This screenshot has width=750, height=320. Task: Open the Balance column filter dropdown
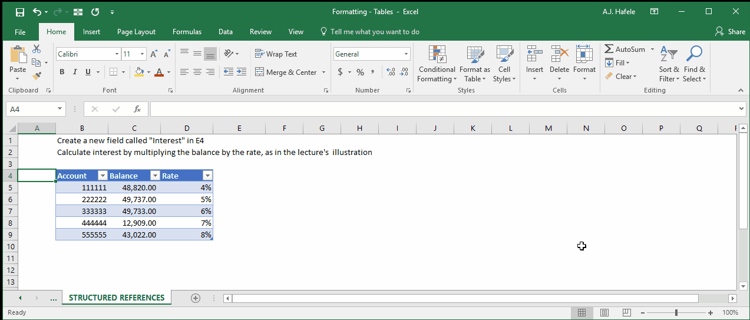[155, 176]
